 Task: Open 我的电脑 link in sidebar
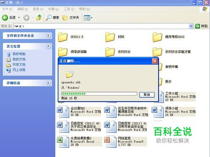tap(19, 54)
